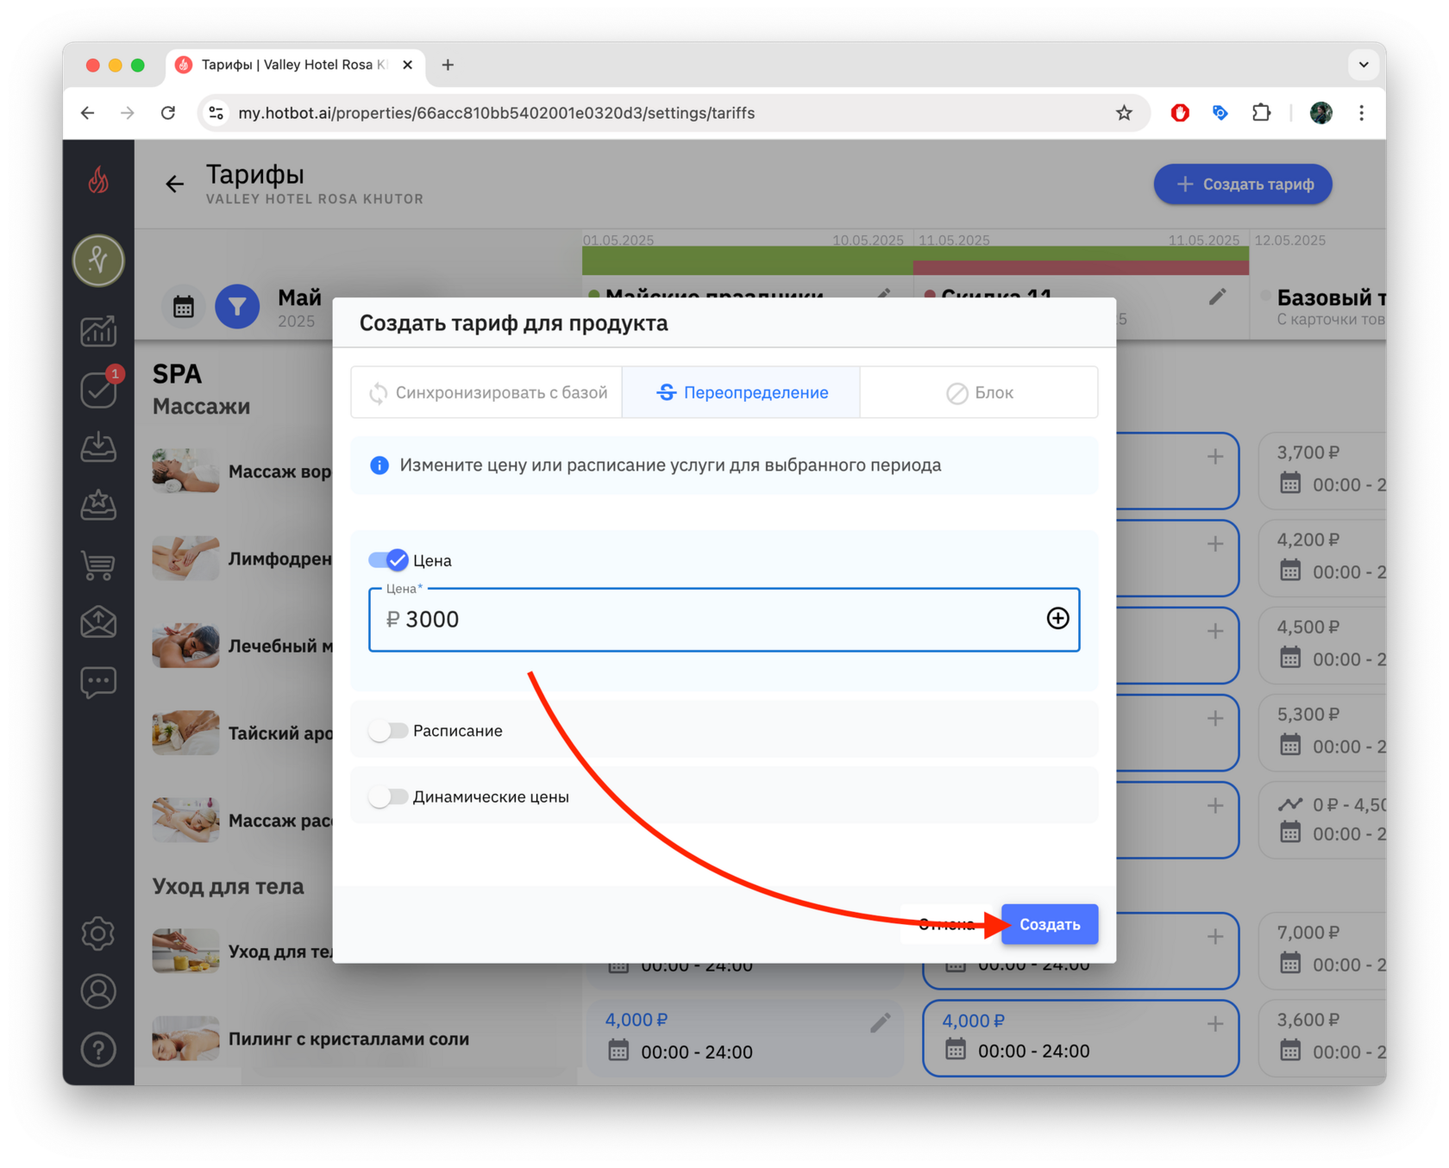
Task: Open the Лимфодрен product thumbnail
Action: 185,558
